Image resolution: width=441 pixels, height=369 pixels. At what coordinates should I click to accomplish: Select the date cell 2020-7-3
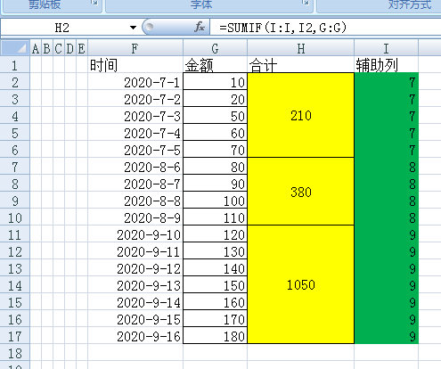(x=135, y=115)
